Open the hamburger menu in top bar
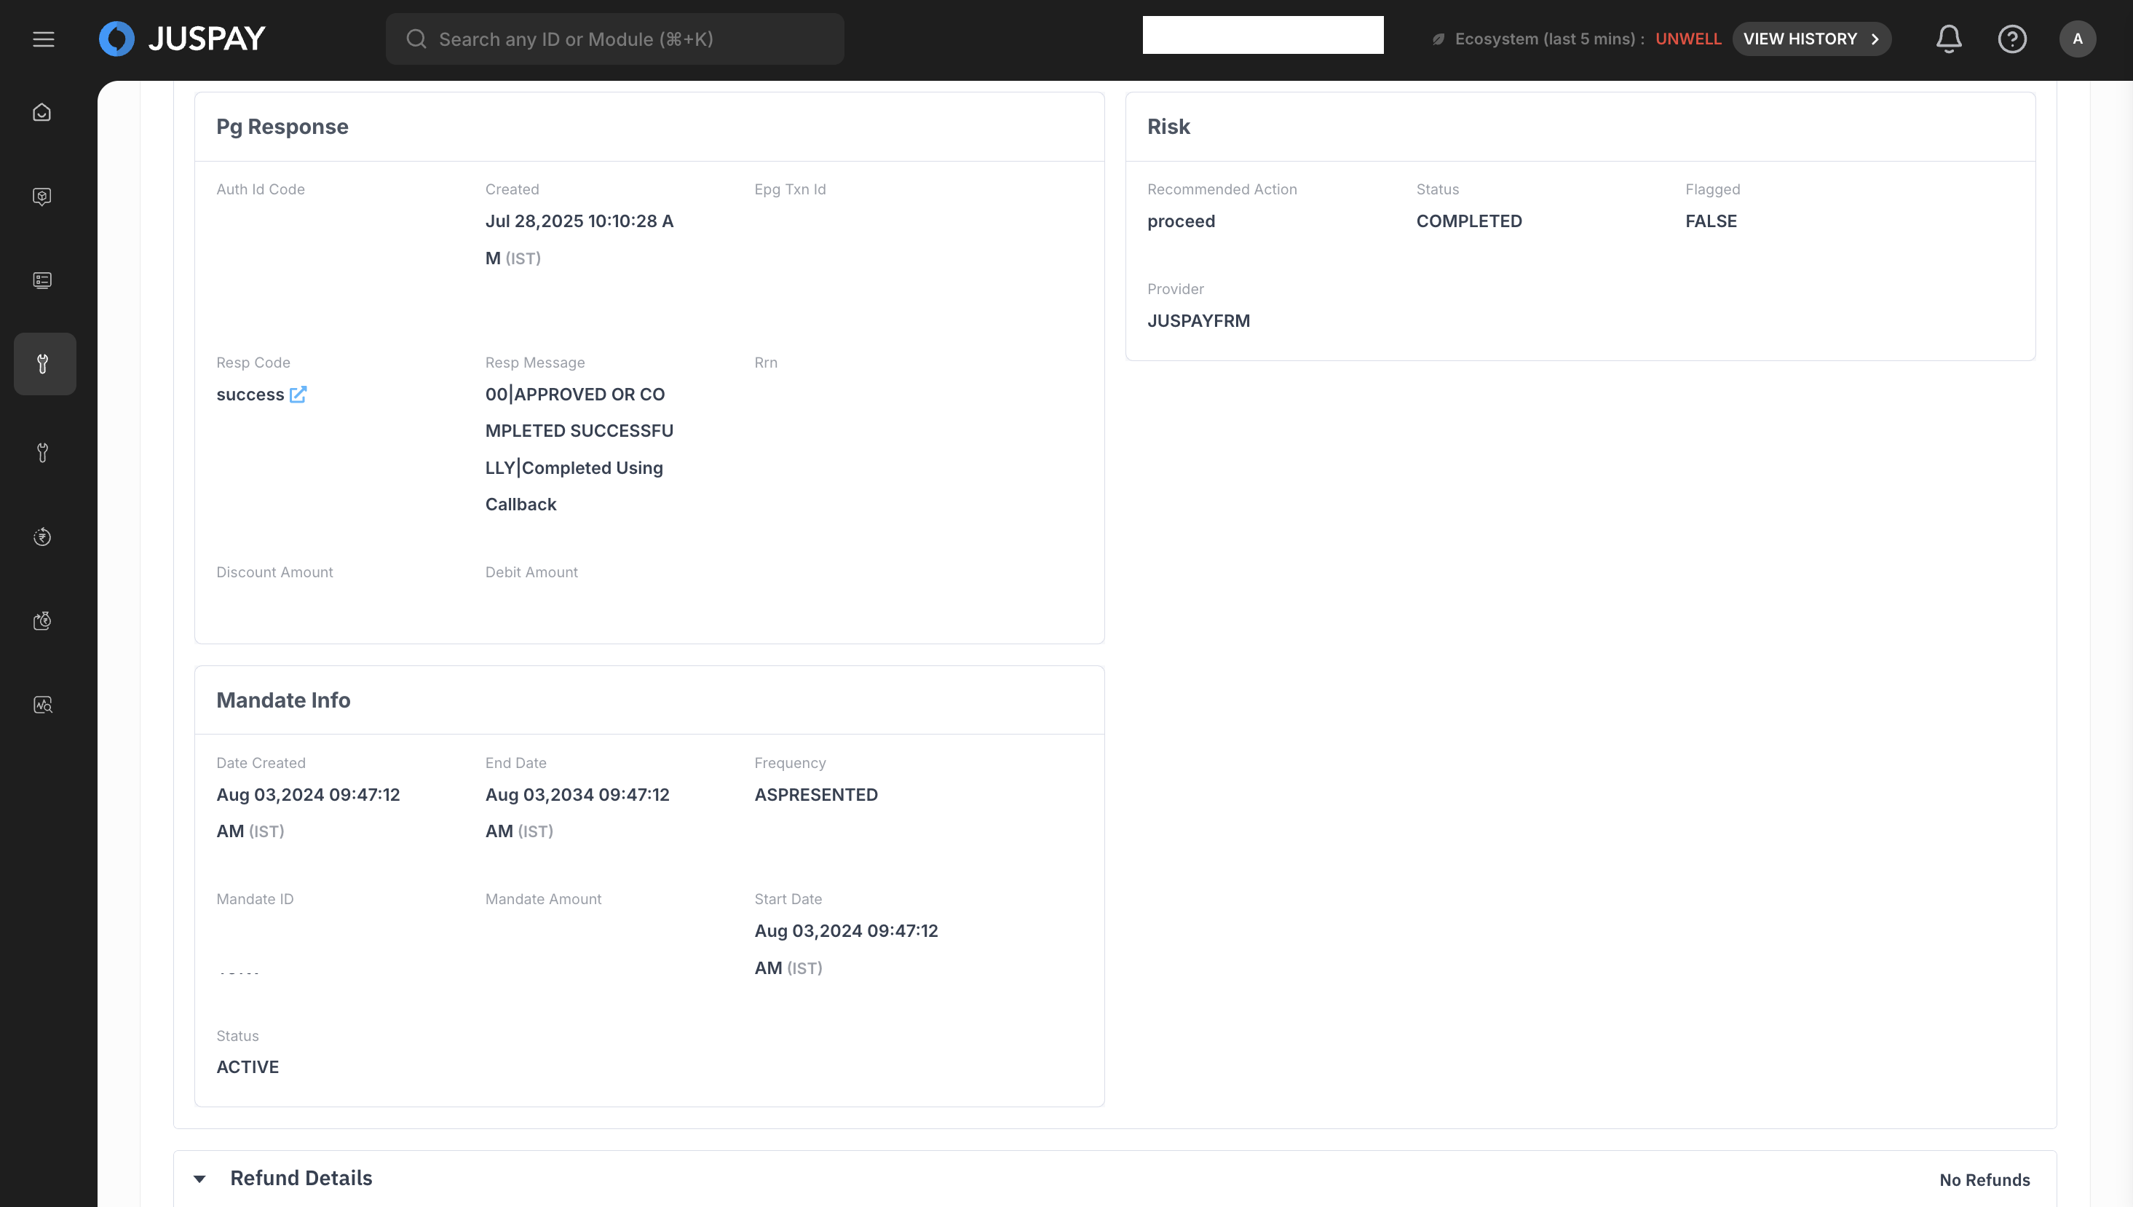 click(x=43, y=39)
